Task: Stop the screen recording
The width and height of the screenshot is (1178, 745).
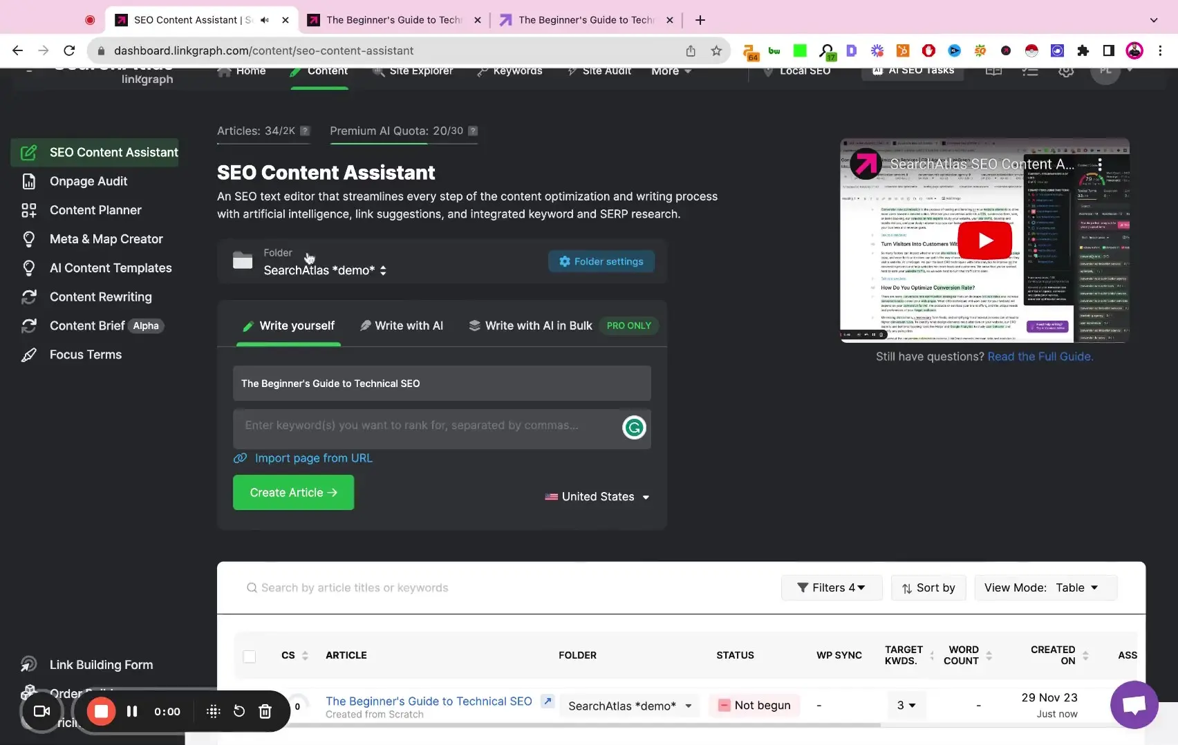Action: [101, 710]
